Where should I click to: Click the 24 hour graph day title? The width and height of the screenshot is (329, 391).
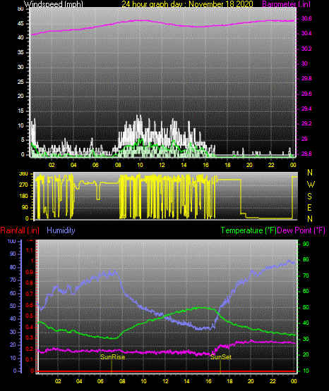click(x=187, y=4)
